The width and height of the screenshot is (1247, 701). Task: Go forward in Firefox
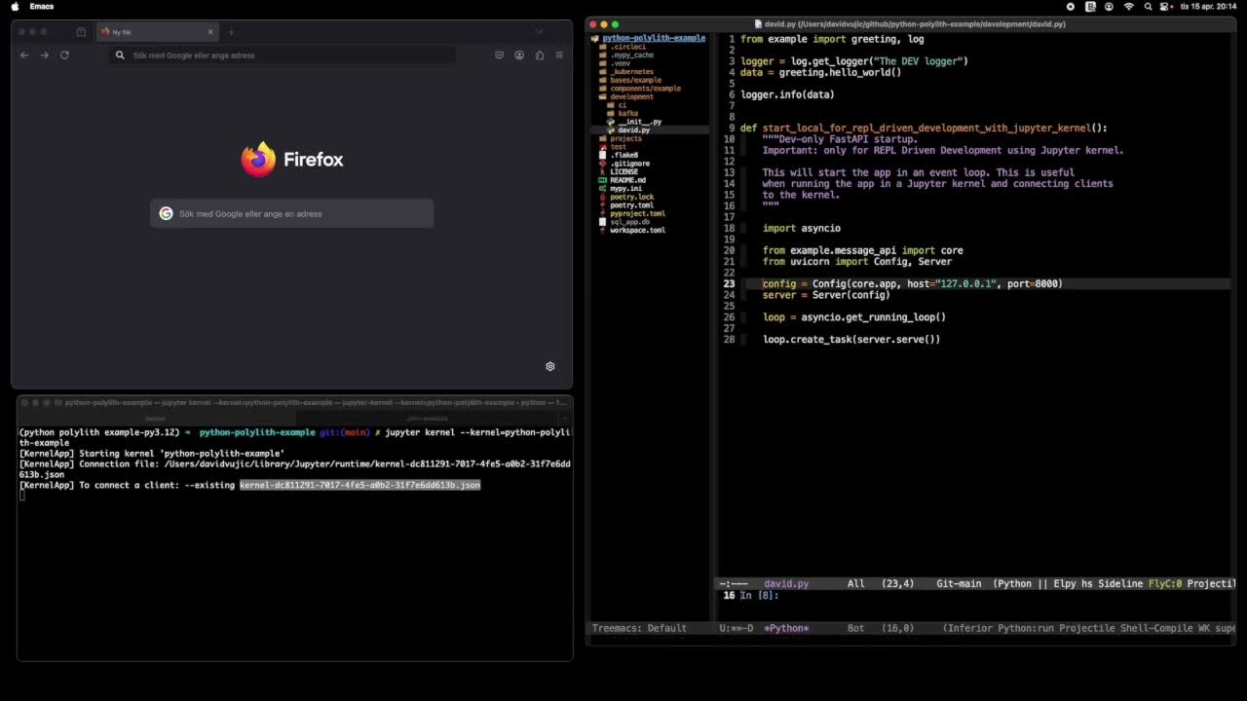pyautogui.click(x=44, y=55)
